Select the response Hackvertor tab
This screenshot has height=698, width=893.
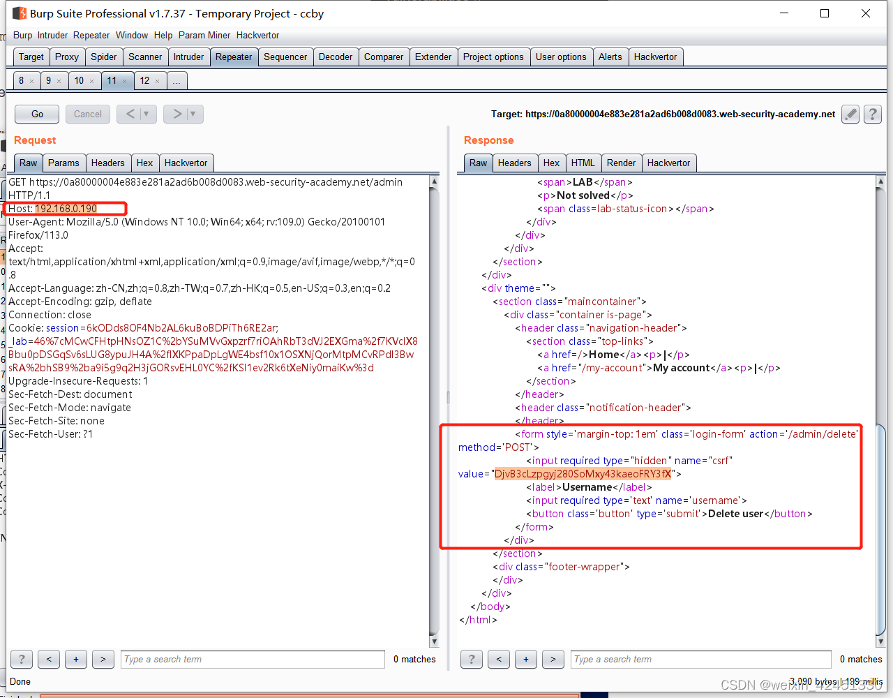669,163
